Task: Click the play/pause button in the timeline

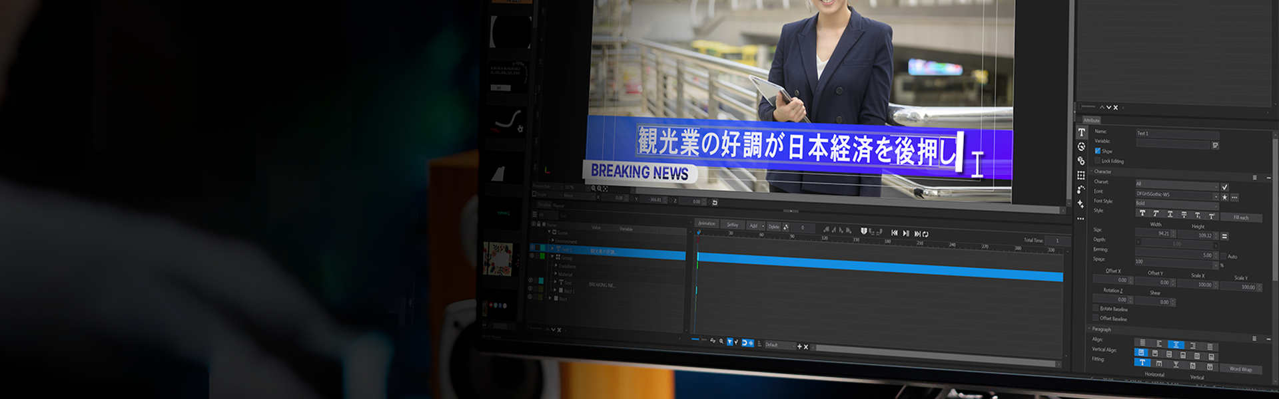Action: point(905,233)
